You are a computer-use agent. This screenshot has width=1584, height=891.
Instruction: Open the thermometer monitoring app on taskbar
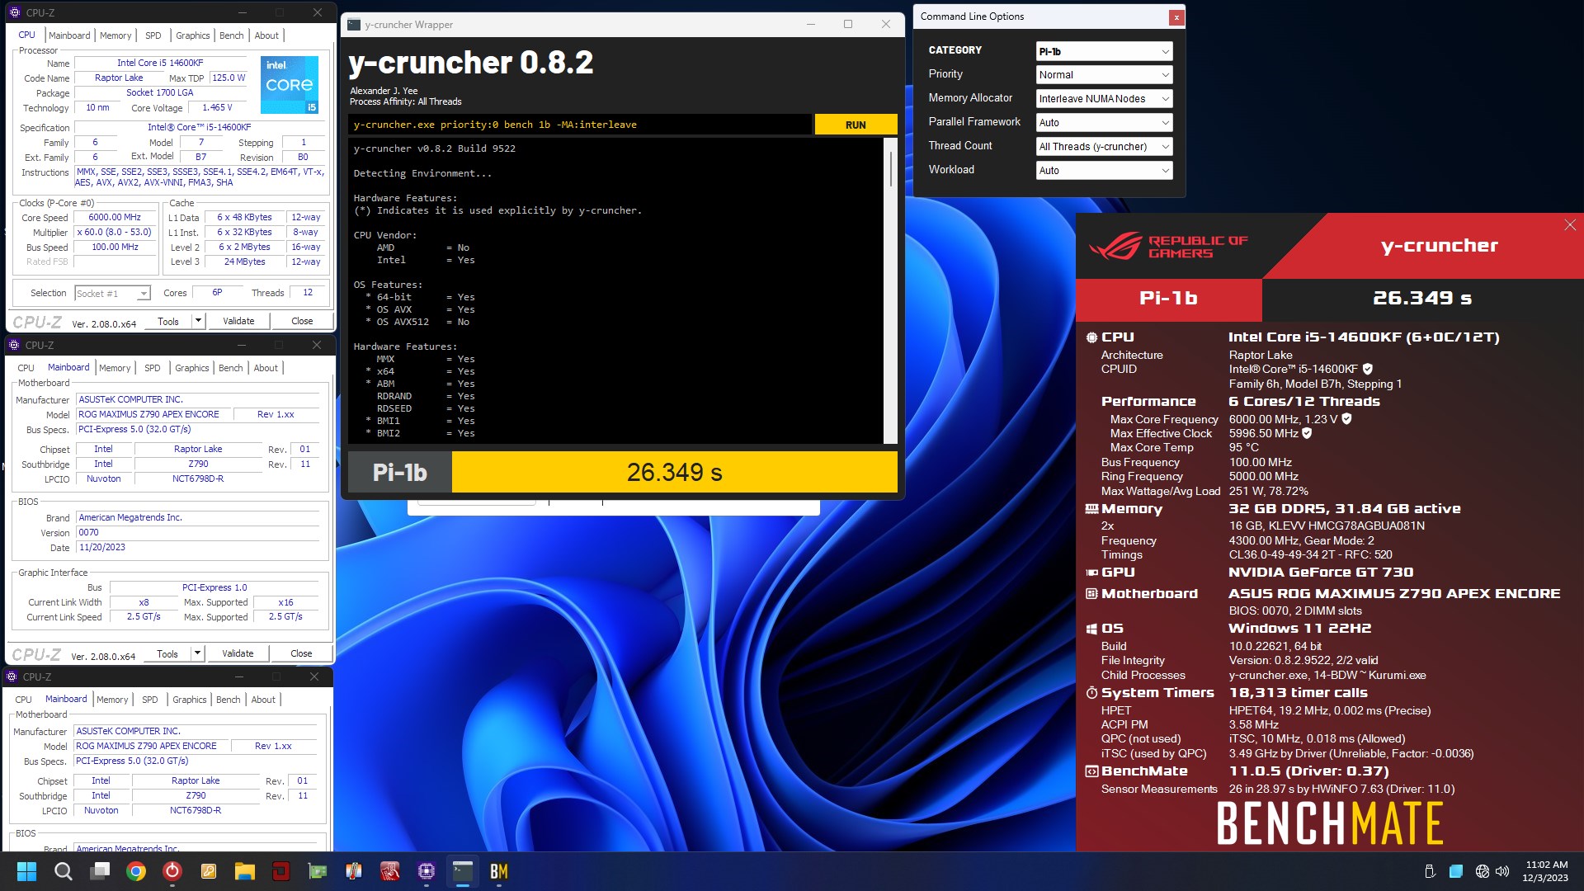(x=354, y=871)
